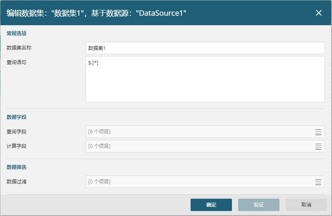Click the 常规选项 section header
This screenshot has height=216, width=332.
coord(17,33)
